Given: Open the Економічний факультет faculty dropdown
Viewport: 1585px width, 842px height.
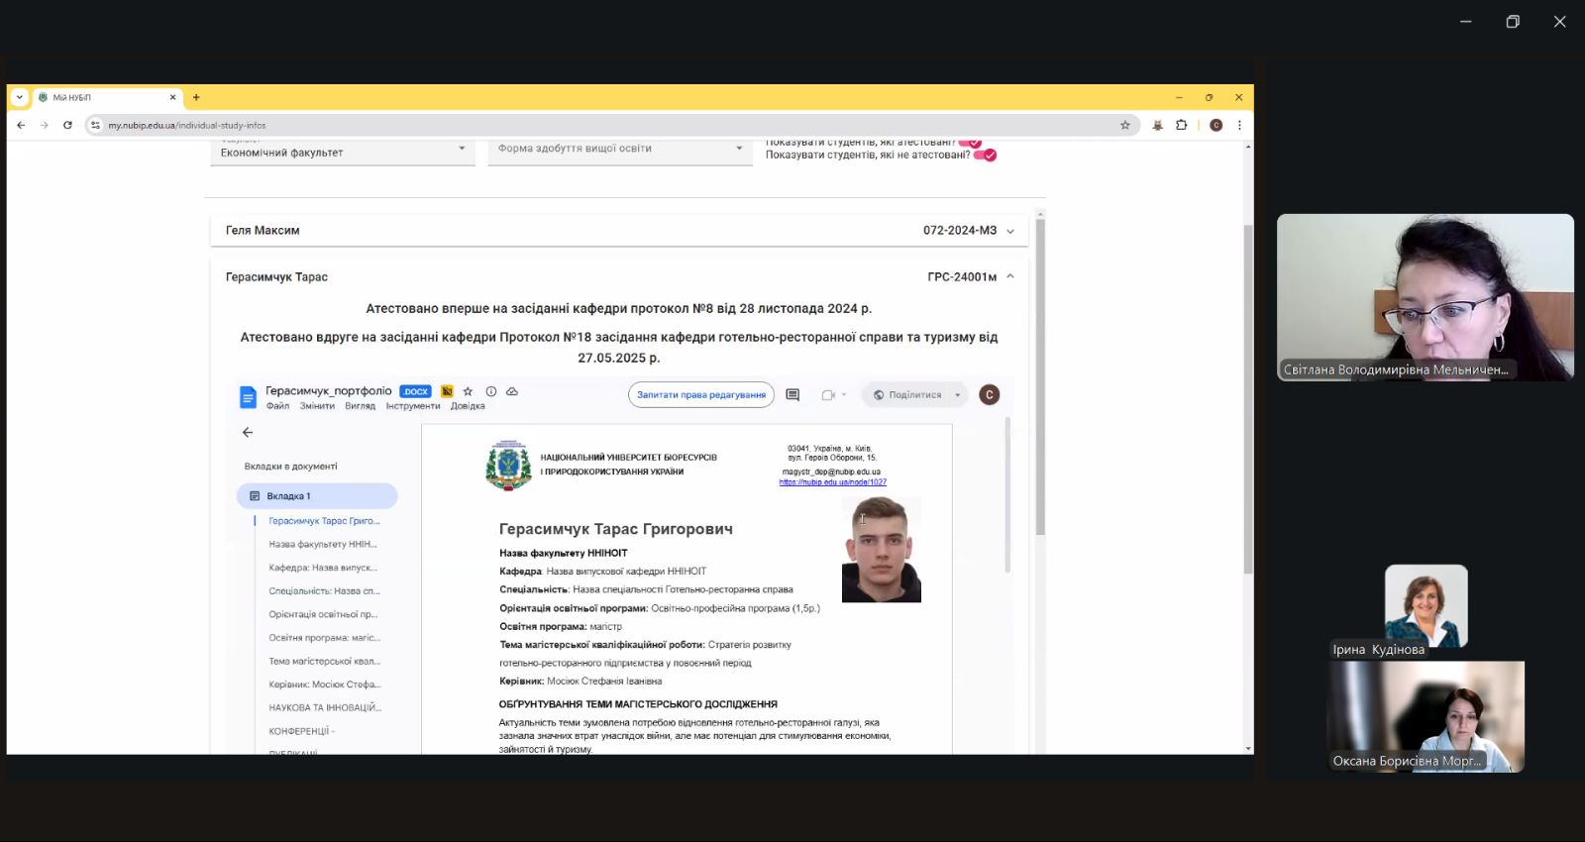Looking at the screenshot, I should pos(342,152).
